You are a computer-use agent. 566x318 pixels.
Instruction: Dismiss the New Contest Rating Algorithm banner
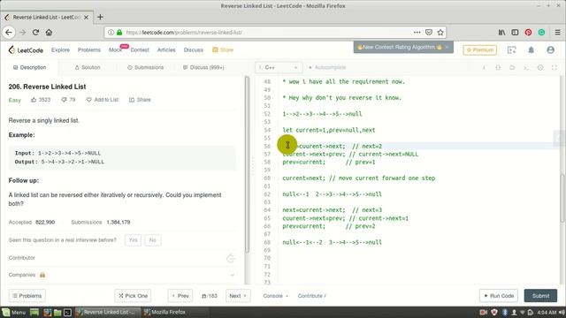447,47
